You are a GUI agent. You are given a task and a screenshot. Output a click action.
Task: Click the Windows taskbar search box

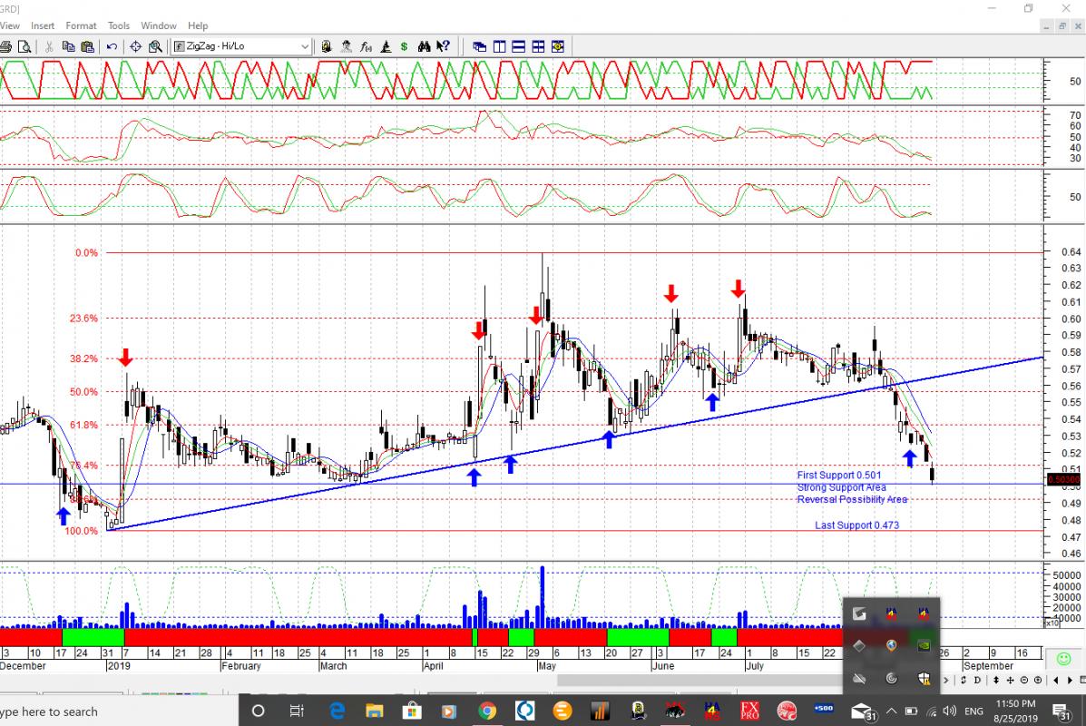point(119,711)
